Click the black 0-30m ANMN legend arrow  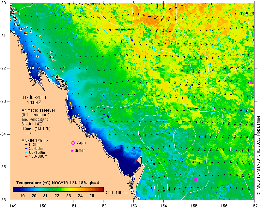pyautogui.click(x=26, y=145)
